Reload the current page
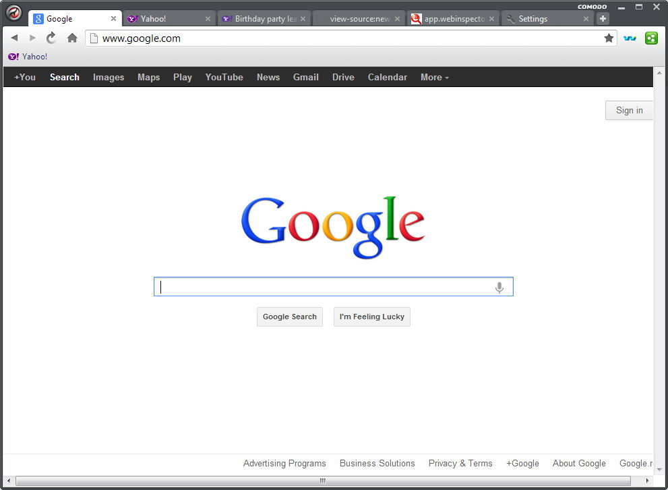 coord(51,38)
